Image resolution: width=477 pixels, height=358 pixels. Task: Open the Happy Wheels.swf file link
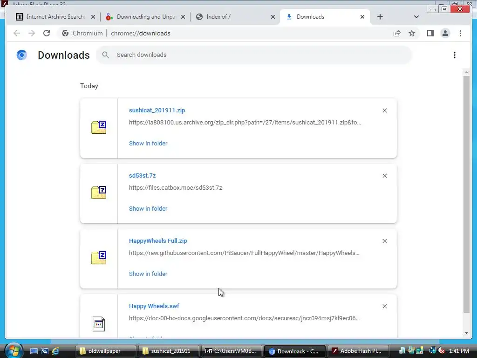click(x=154, y=306)
